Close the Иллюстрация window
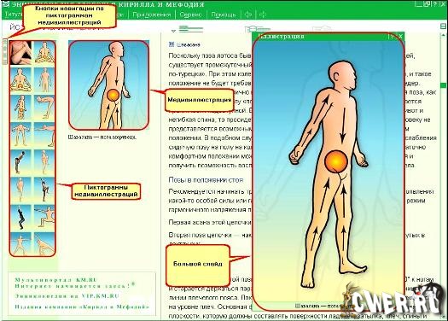448x321 pixels. [x=400, y=37]
